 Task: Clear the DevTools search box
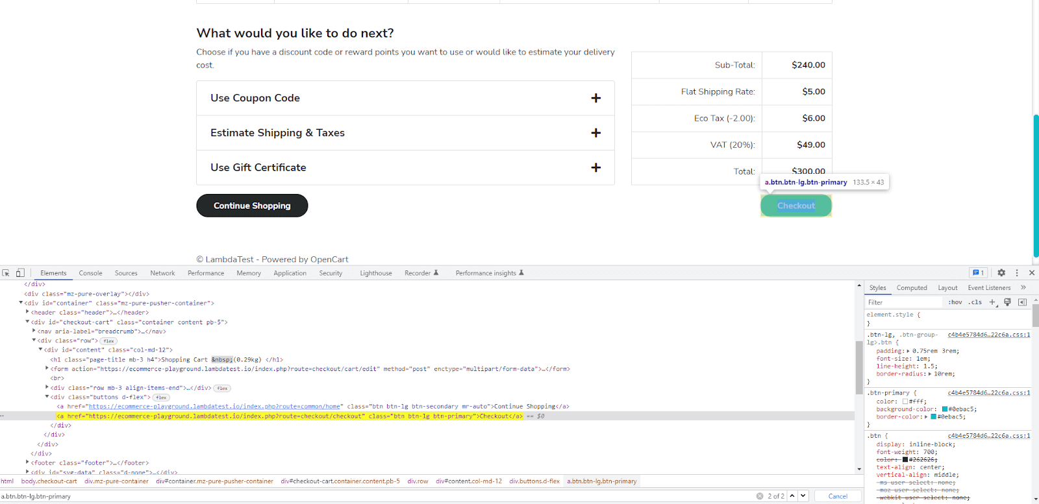pos(760,496)
